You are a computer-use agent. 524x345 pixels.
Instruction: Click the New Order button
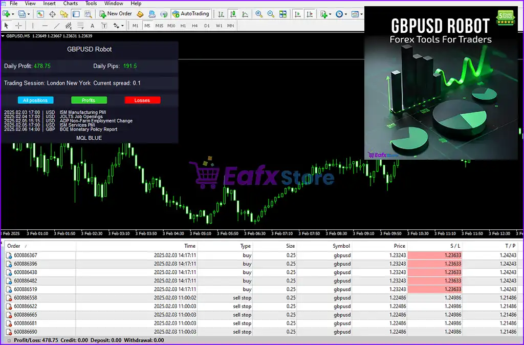pyautogui.click(x=115, y=14)
